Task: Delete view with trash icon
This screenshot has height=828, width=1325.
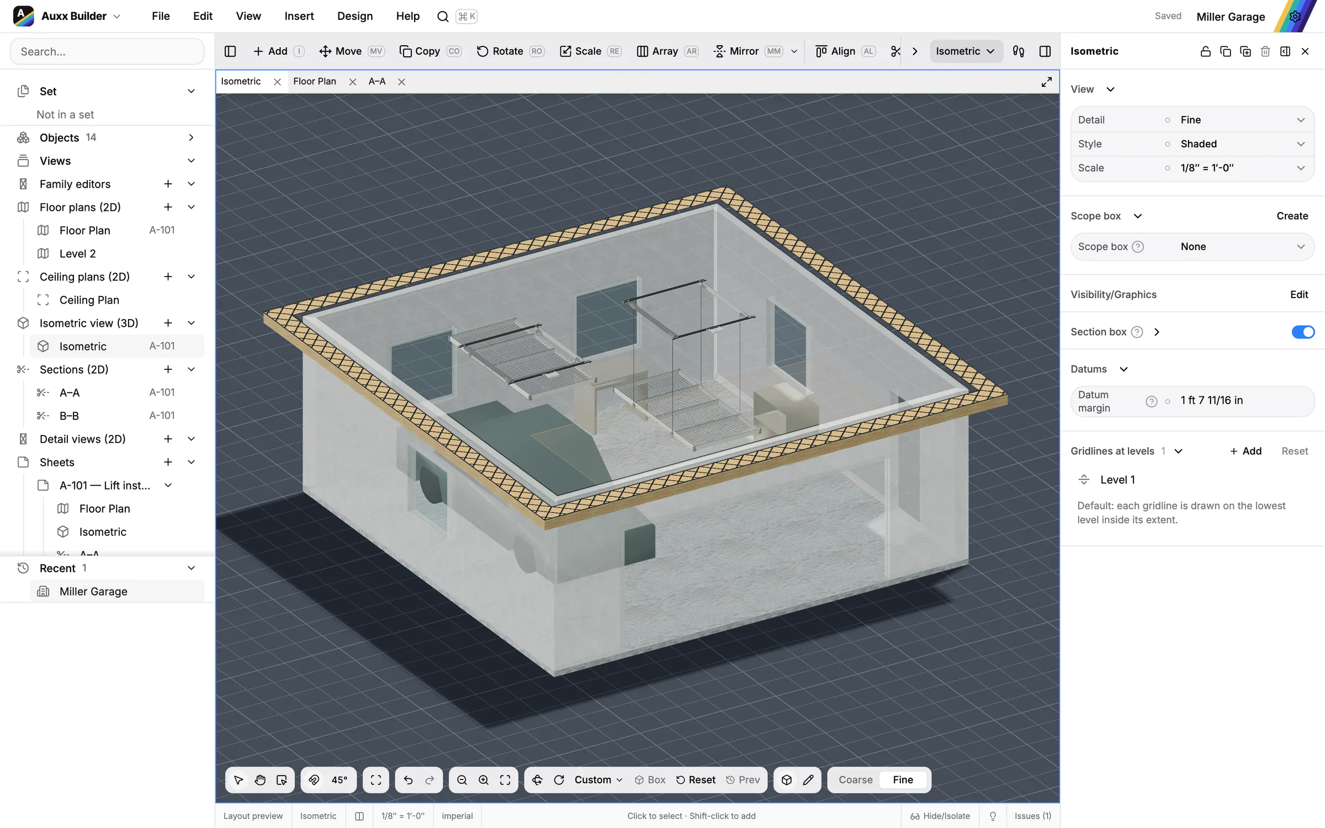Action: pos(1265,51)
